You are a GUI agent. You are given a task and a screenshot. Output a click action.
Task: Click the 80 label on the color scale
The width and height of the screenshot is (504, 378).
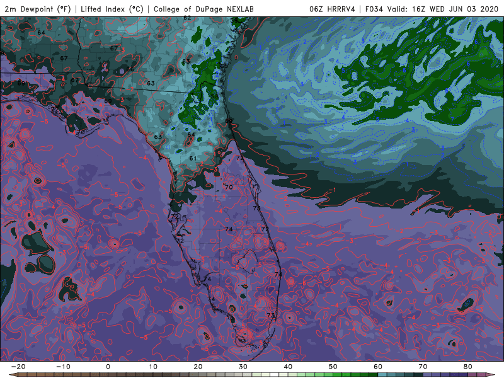point(468,367)
